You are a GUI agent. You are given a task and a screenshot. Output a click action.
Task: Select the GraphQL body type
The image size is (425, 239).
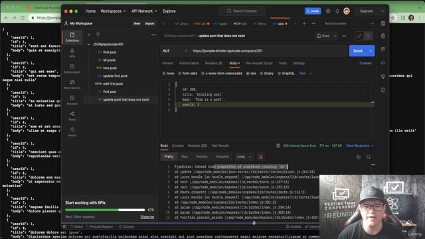286,74
